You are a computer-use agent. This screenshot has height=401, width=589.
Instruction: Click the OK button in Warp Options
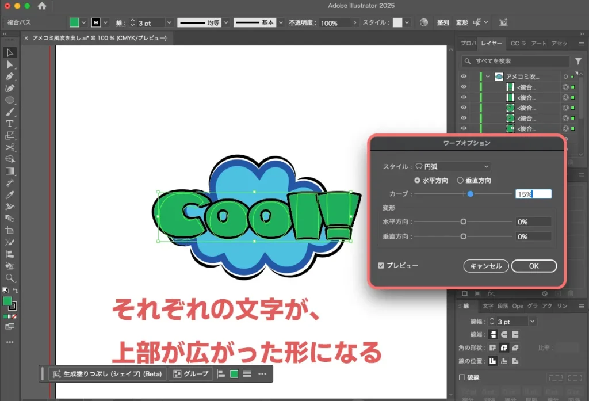click(x=534, y=266)
